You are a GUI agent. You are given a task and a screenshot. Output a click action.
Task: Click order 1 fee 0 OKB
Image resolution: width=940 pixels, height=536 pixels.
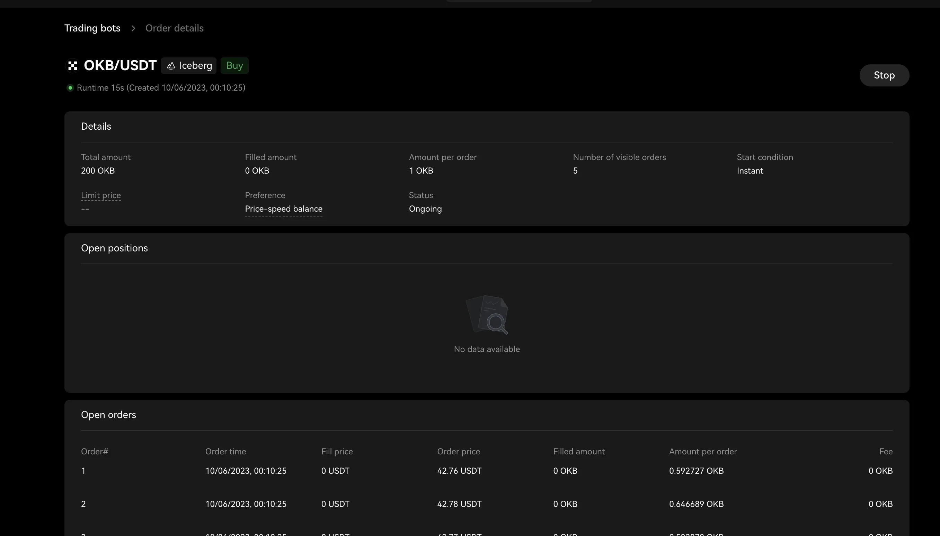pos(880,471)
